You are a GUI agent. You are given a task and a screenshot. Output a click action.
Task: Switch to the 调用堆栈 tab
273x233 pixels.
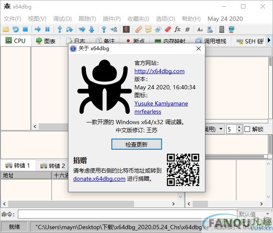click(x=211, y=41)
